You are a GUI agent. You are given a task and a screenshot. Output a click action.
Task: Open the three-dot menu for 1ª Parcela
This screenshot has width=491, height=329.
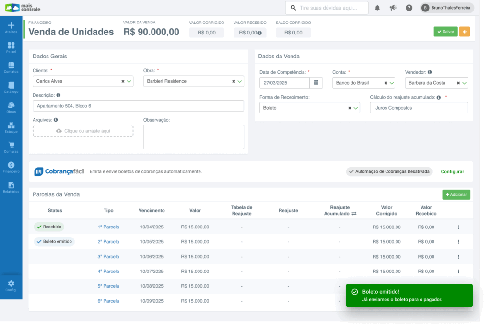coord(458,227)
